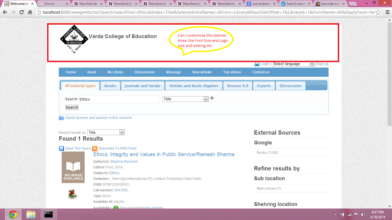Image resolution: width=392 pixels, height=220 pixels.
Task: Click the plus icon to add search field
Action: (x=212, y=98)
